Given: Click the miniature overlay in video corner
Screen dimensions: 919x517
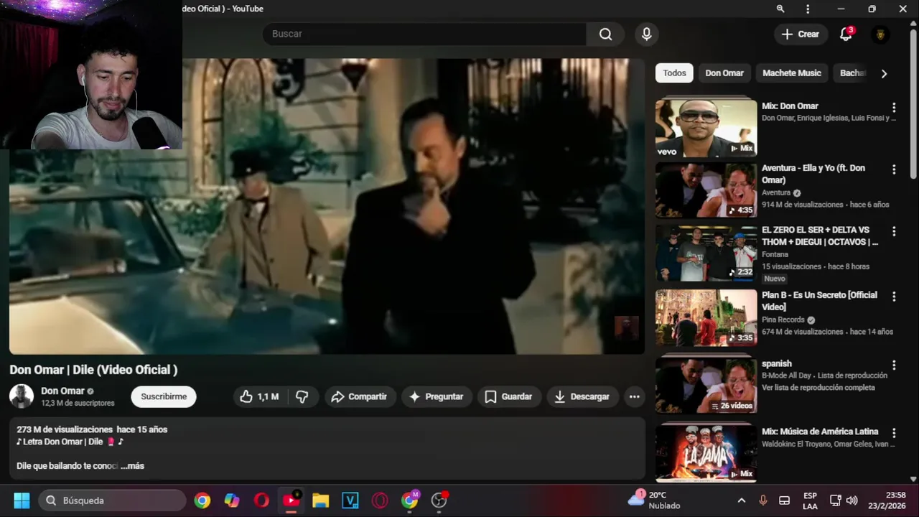Looking at the screenshot, I should 626,328.
